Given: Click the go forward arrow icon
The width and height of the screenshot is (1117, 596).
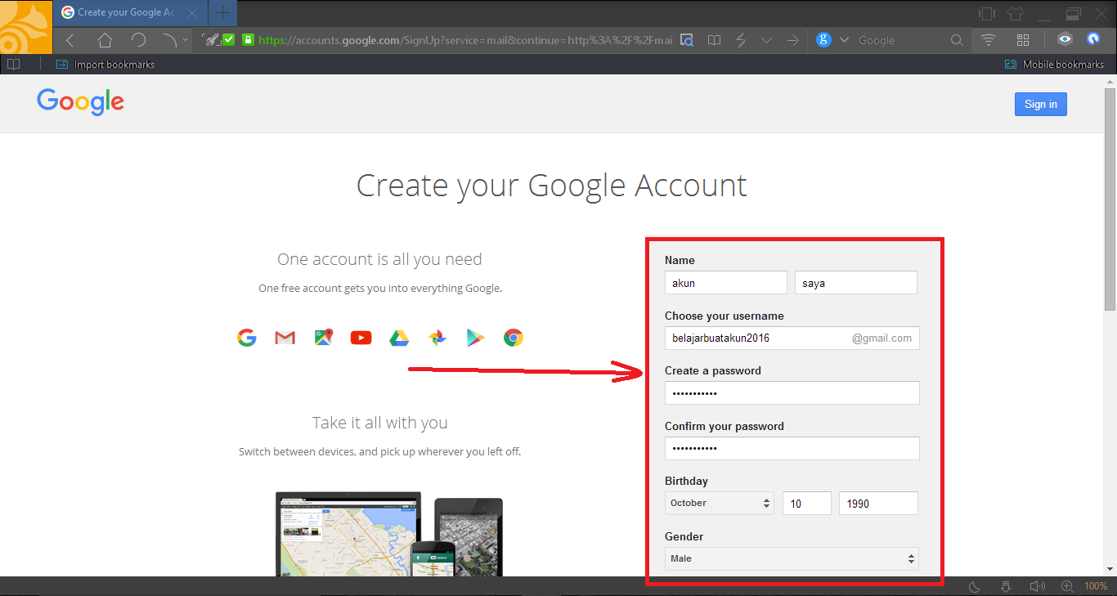Looking at the screenshot, I should 792,40.
